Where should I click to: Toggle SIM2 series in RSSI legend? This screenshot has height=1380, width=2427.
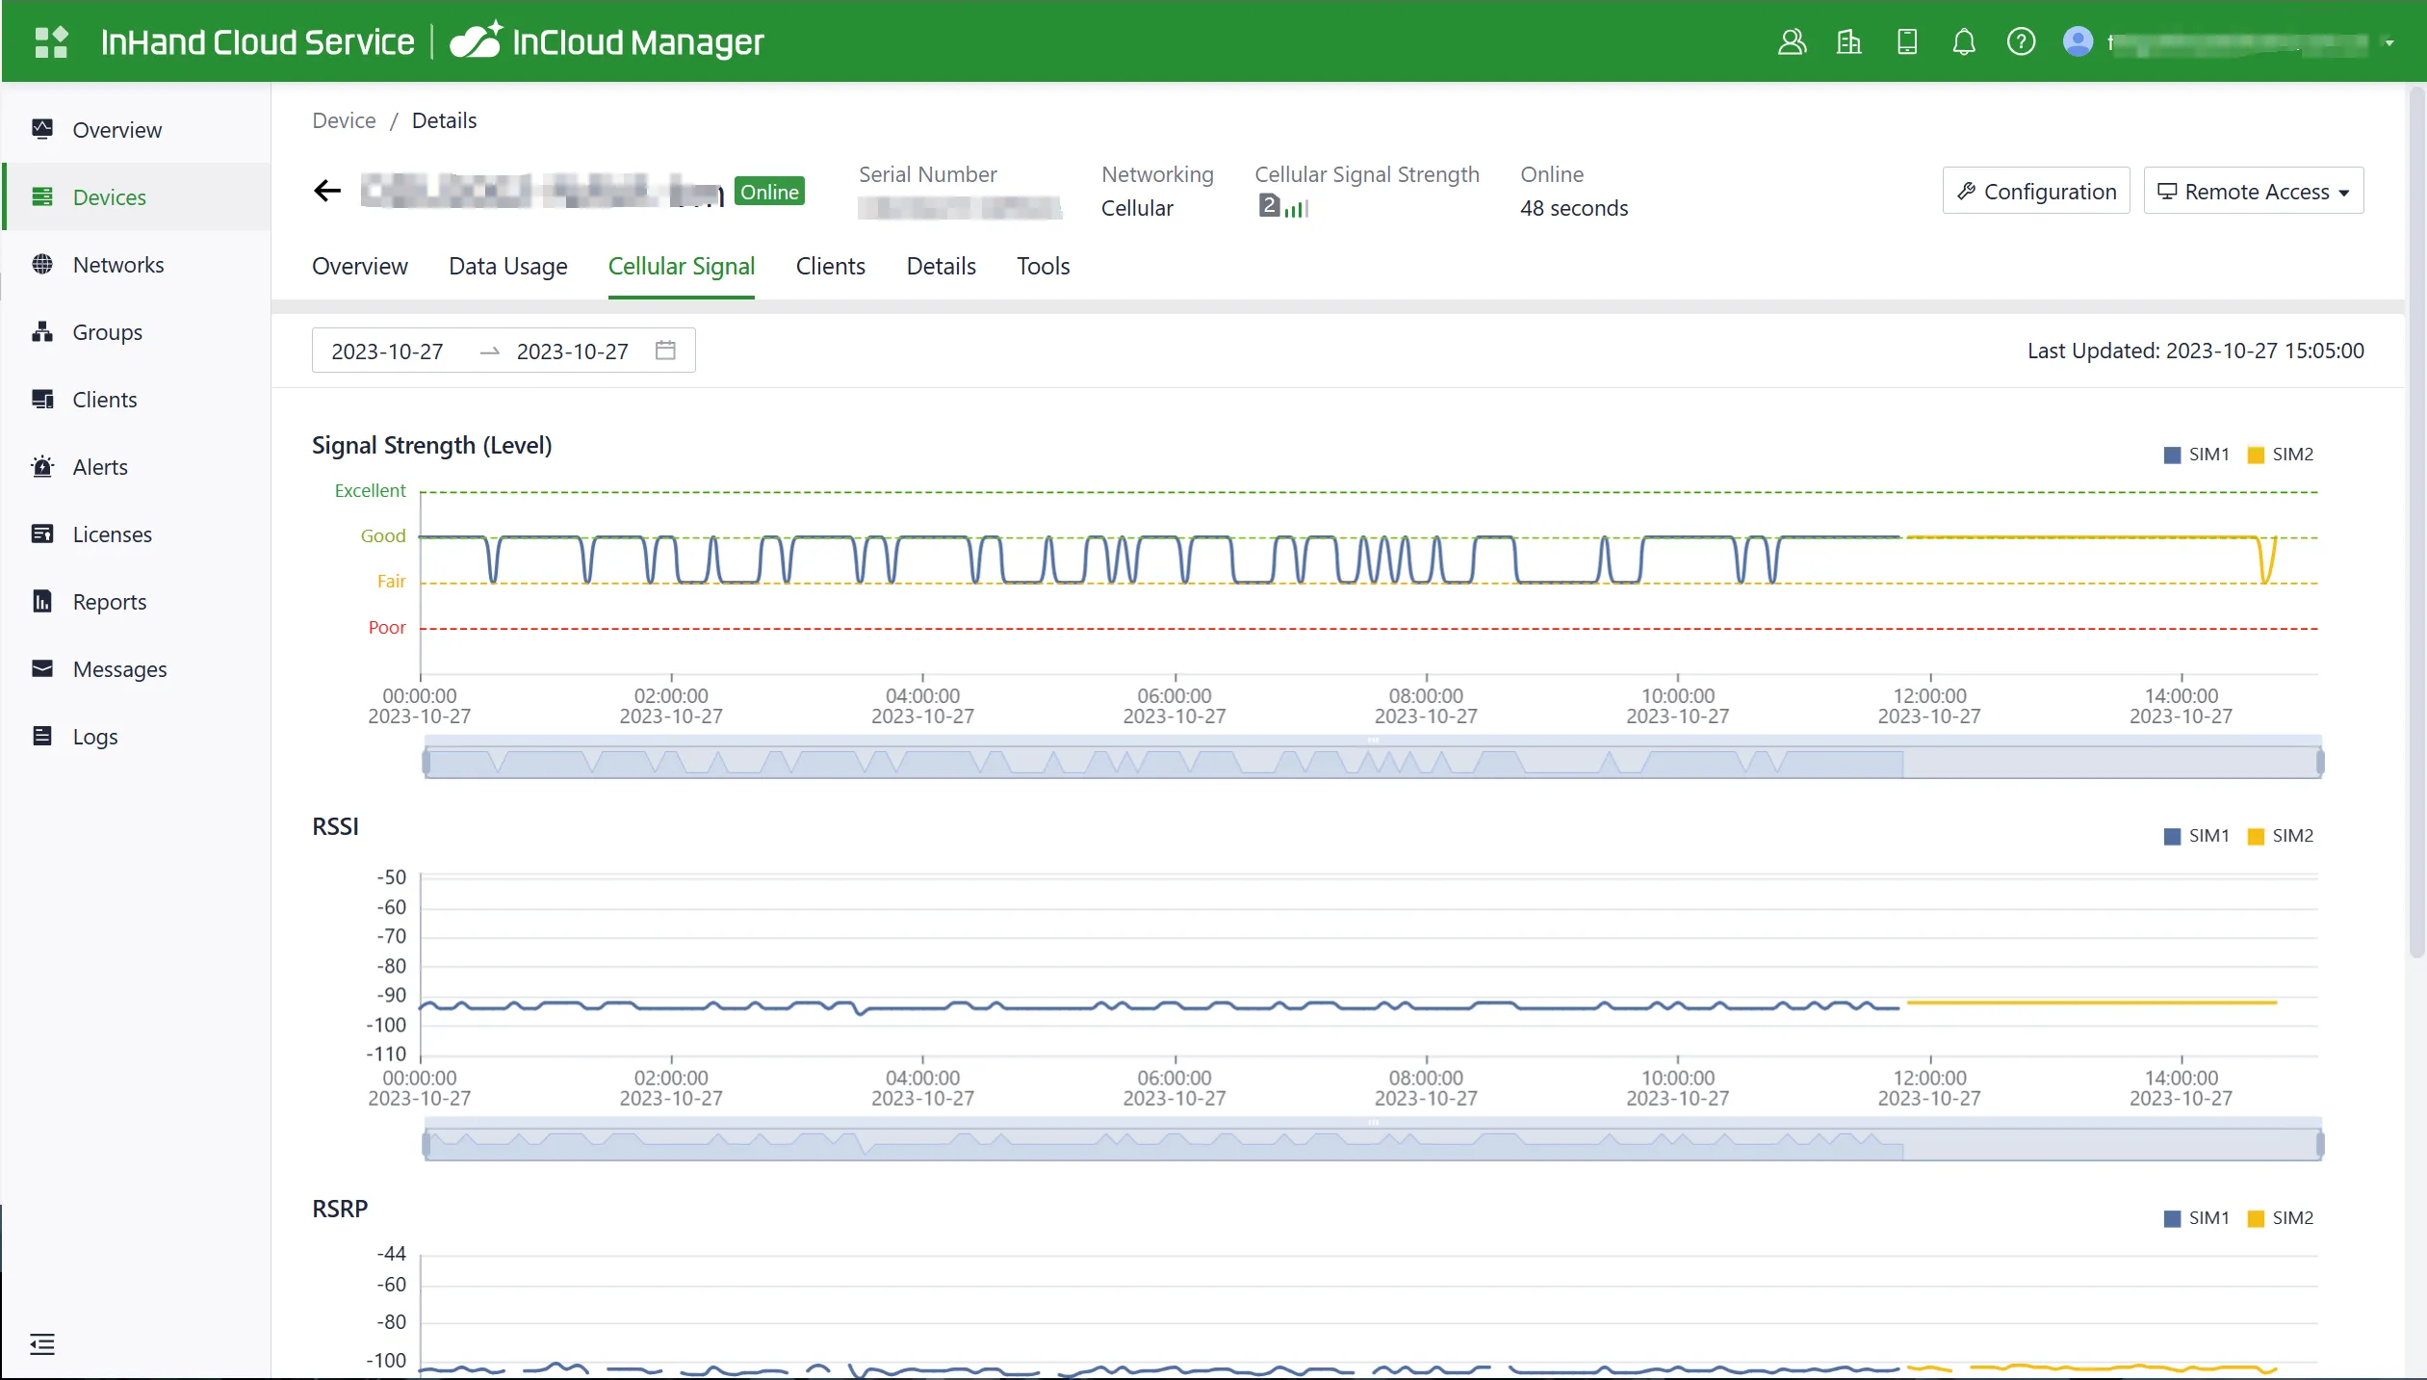[x=2280, y=835]
